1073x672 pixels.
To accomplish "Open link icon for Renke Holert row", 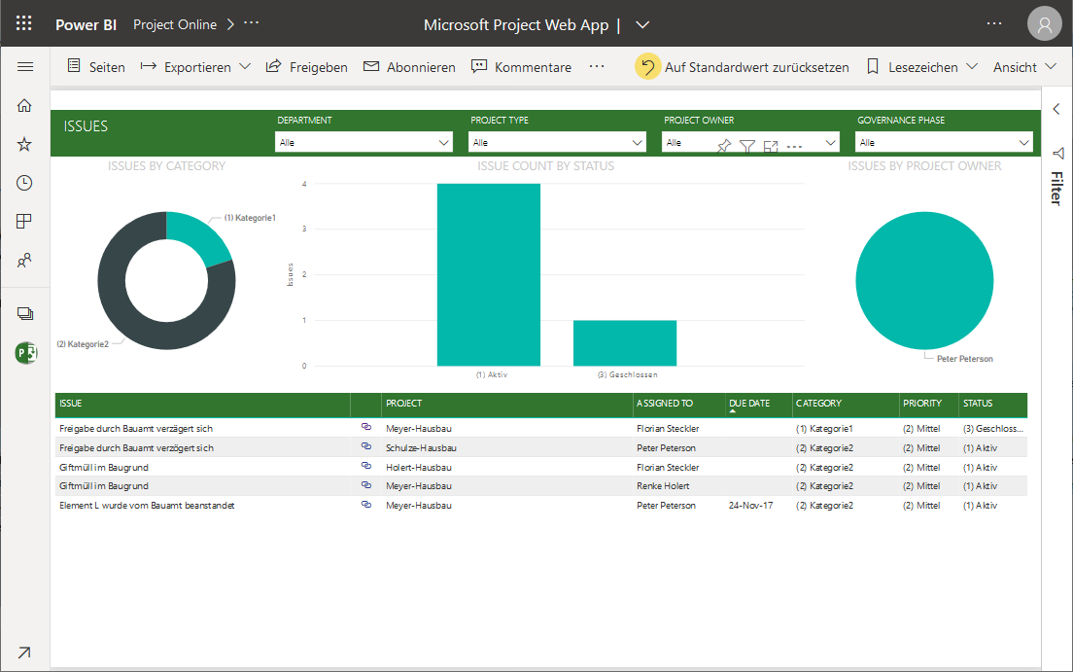I will (x=366, y=485).
